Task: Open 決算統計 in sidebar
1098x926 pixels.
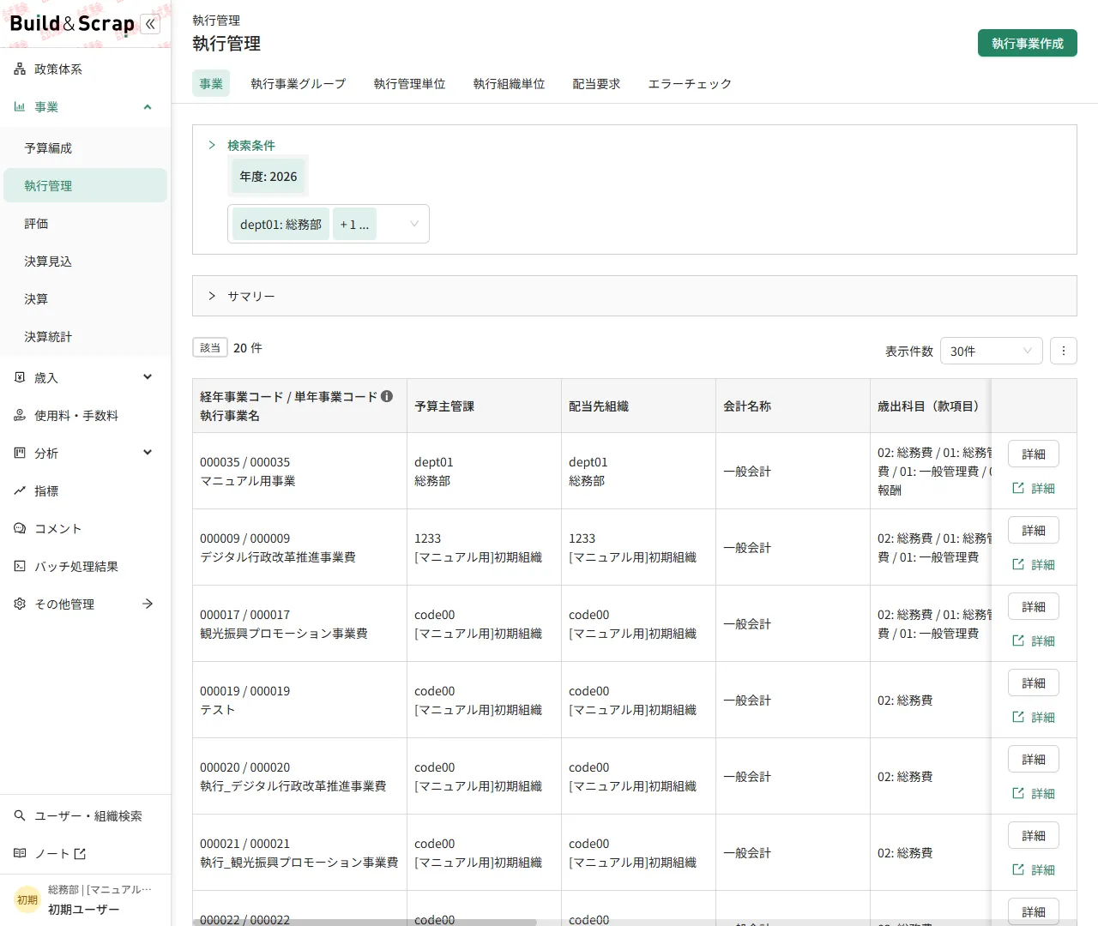Action: tap(85, 337)
